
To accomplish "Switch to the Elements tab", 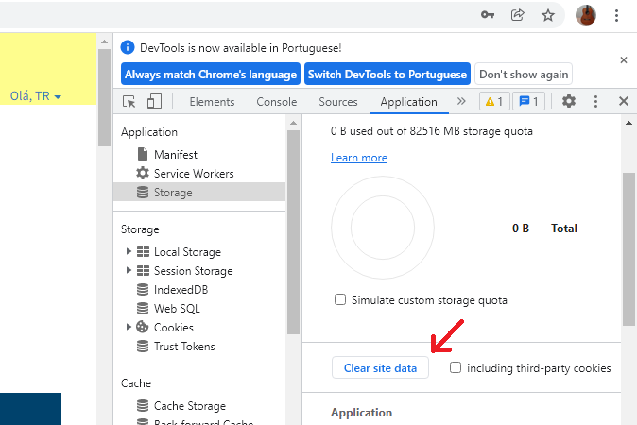I will click(x=212, y=101).
